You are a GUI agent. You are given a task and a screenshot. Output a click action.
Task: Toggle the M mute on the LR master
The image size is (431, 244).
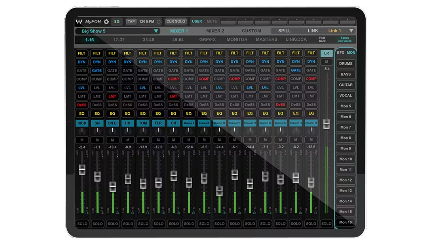327,62
